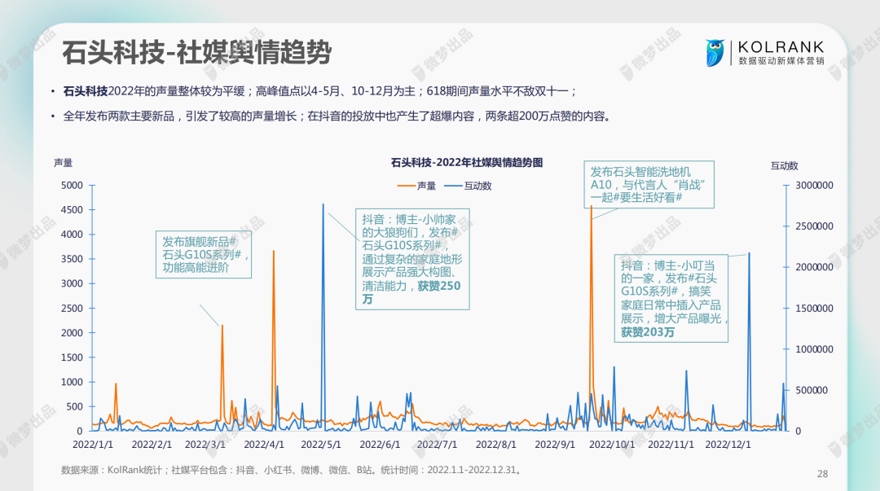The height and width of the screenshot is (491, 880).
Task: Click the first bullet about 声量整体较为平缓
Action: coord(320,91)
